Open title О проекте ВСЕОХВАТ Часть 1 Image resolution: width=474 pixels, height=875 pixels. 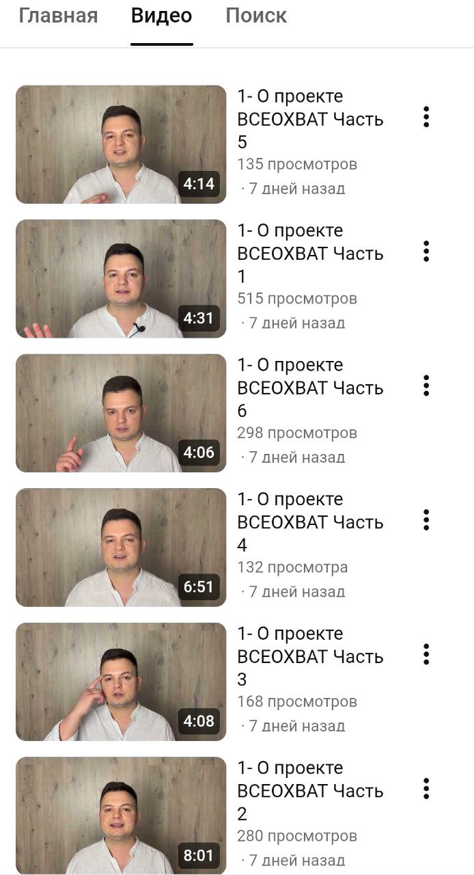(311, 254)
